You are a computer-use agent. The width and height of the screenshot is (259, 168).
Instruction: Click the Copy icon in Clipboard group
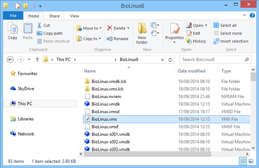[x=13, y=28]
